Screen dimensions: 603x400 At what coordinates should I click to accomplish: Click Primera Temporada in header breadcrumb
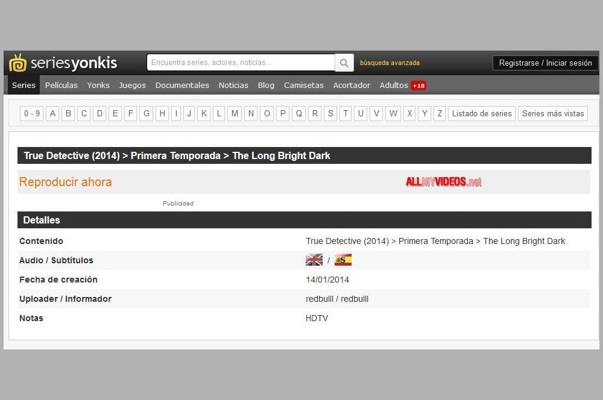[175, 155]
